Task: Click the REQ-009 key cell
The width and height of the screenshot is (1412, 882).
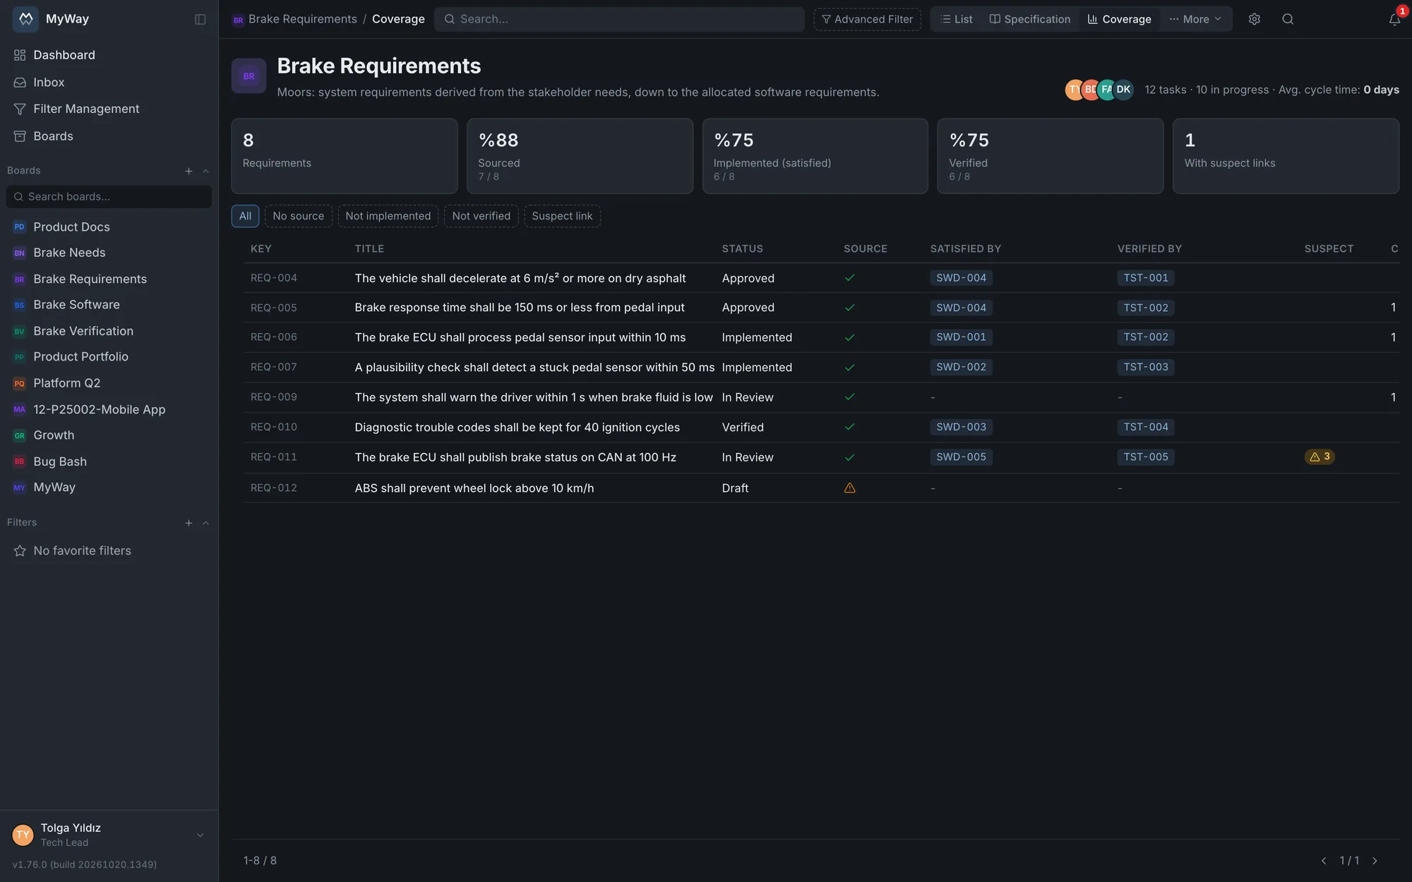Action: (274, 397)
